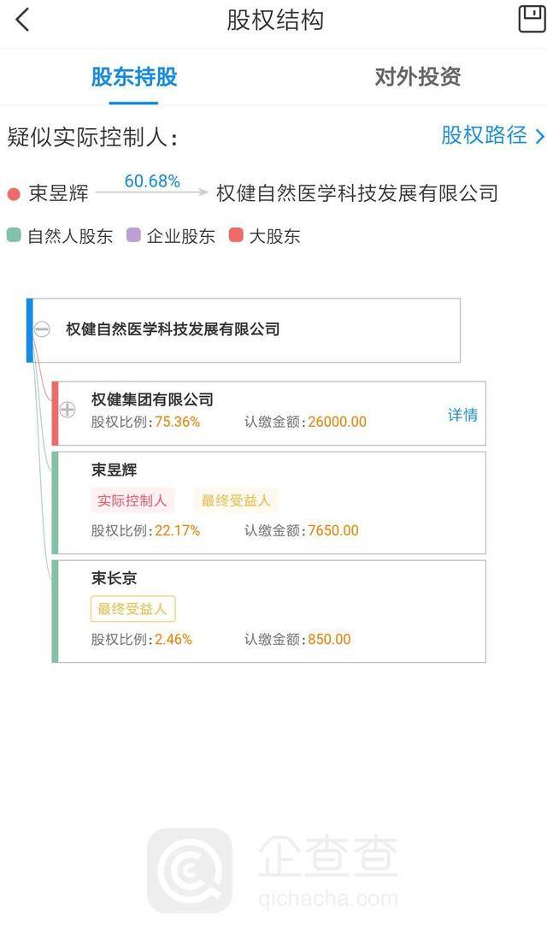This screenshot has width=547, height=928.
Task: Collapse the 权健自然医学科技发展有限公司 node
Action: (40, 328)
